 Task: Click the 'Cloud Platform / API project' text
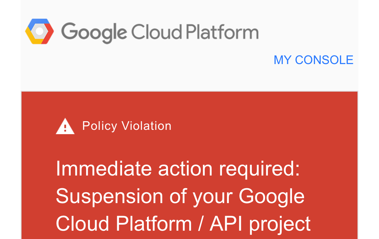(x=183, y=223)
